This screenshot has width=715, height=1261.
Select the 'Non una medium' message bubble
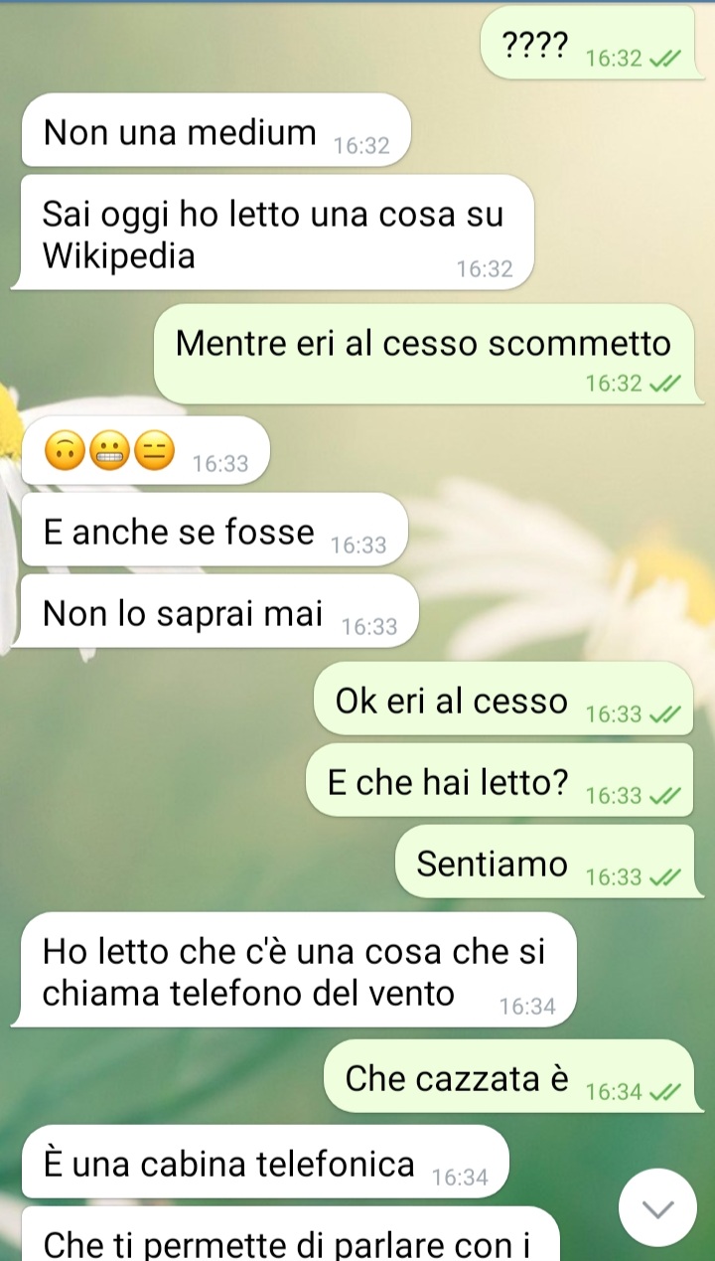click(x=215, y=130)
